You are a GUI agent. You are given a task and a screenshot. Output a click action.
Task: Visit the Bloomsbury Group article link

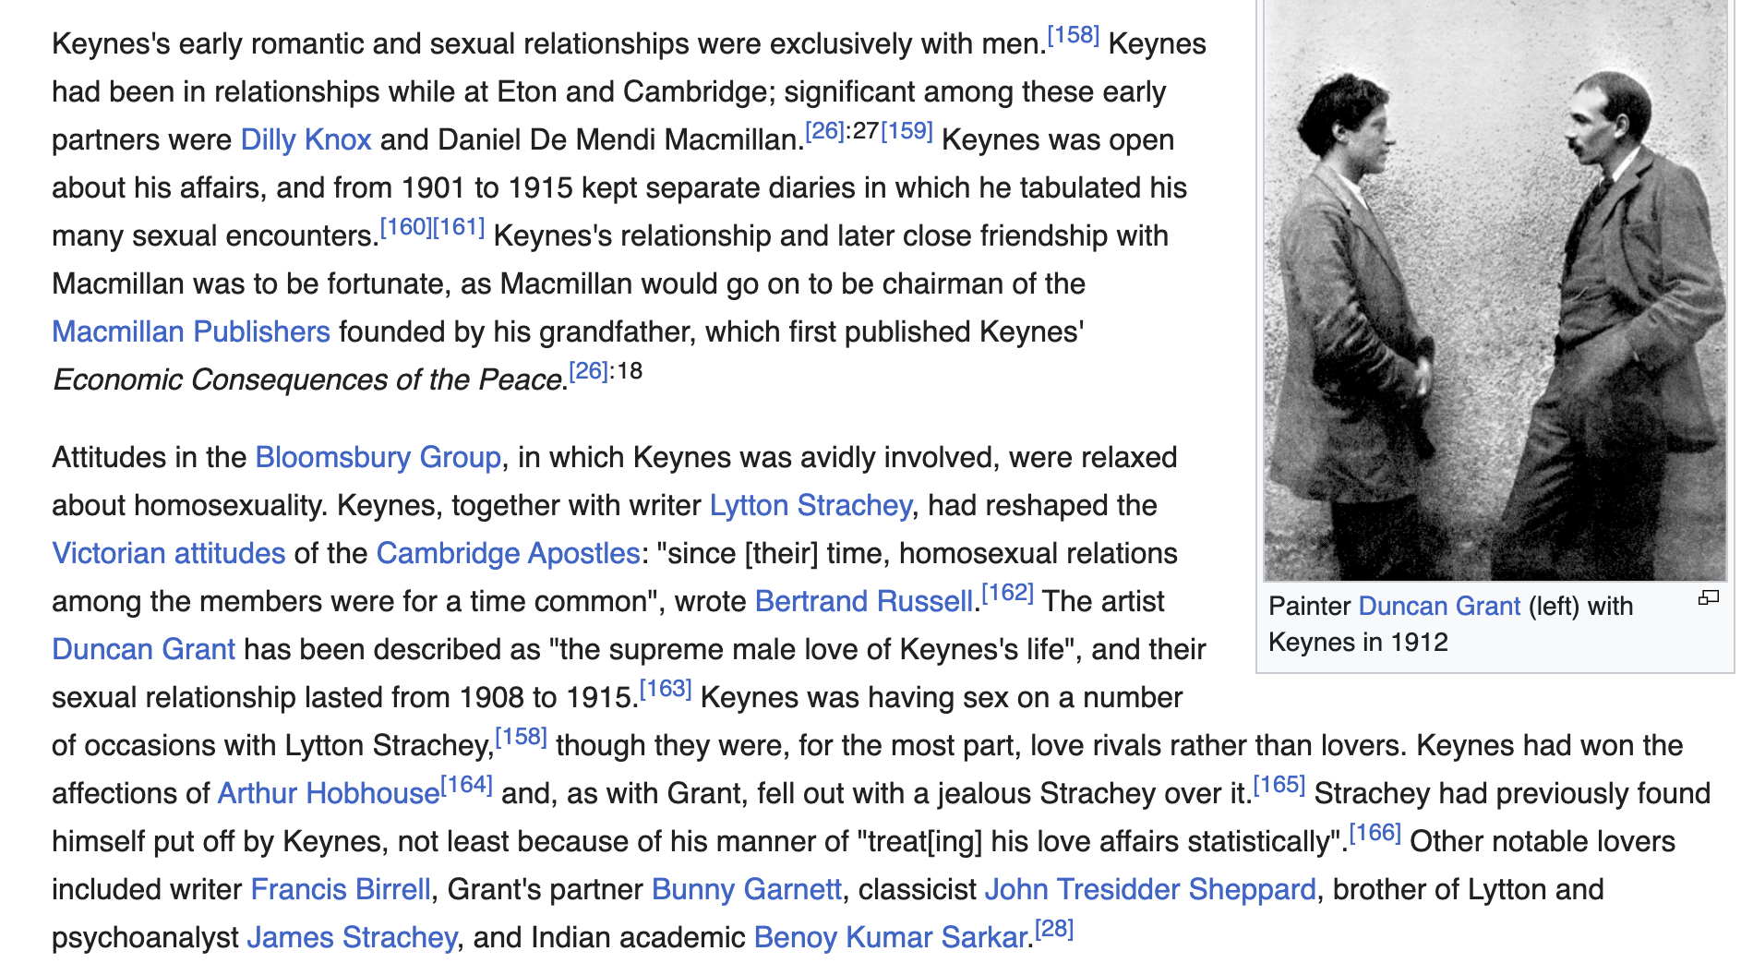click(x=378, y=458)
